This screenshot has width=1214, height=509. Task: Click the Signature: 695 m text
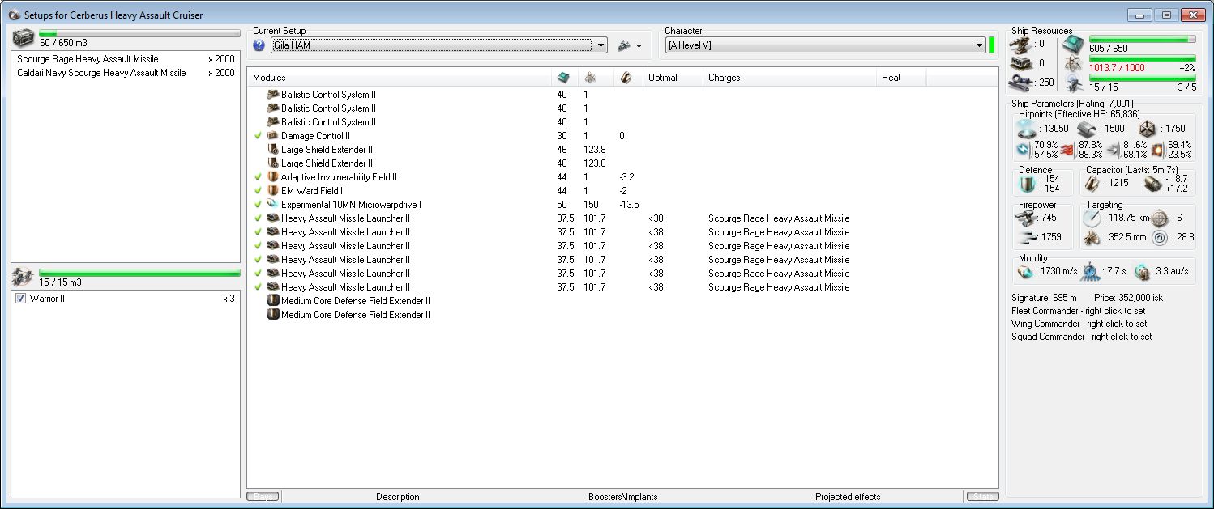1044,298
